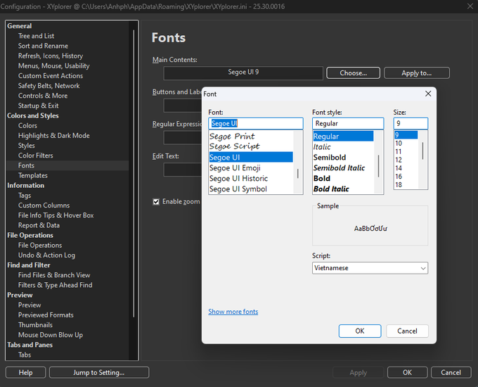Select the General category heading
478x387 pixels.
[19, 26]
